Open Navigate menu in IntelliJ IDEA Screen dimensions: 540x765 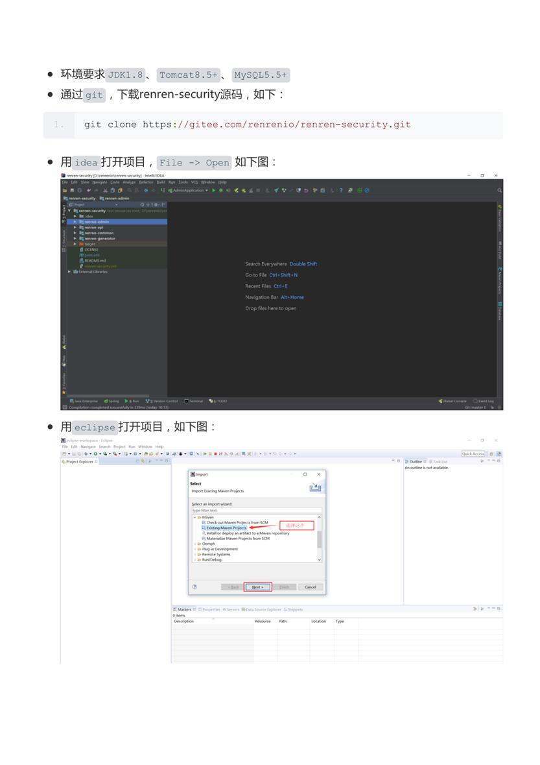coord(100,182)
